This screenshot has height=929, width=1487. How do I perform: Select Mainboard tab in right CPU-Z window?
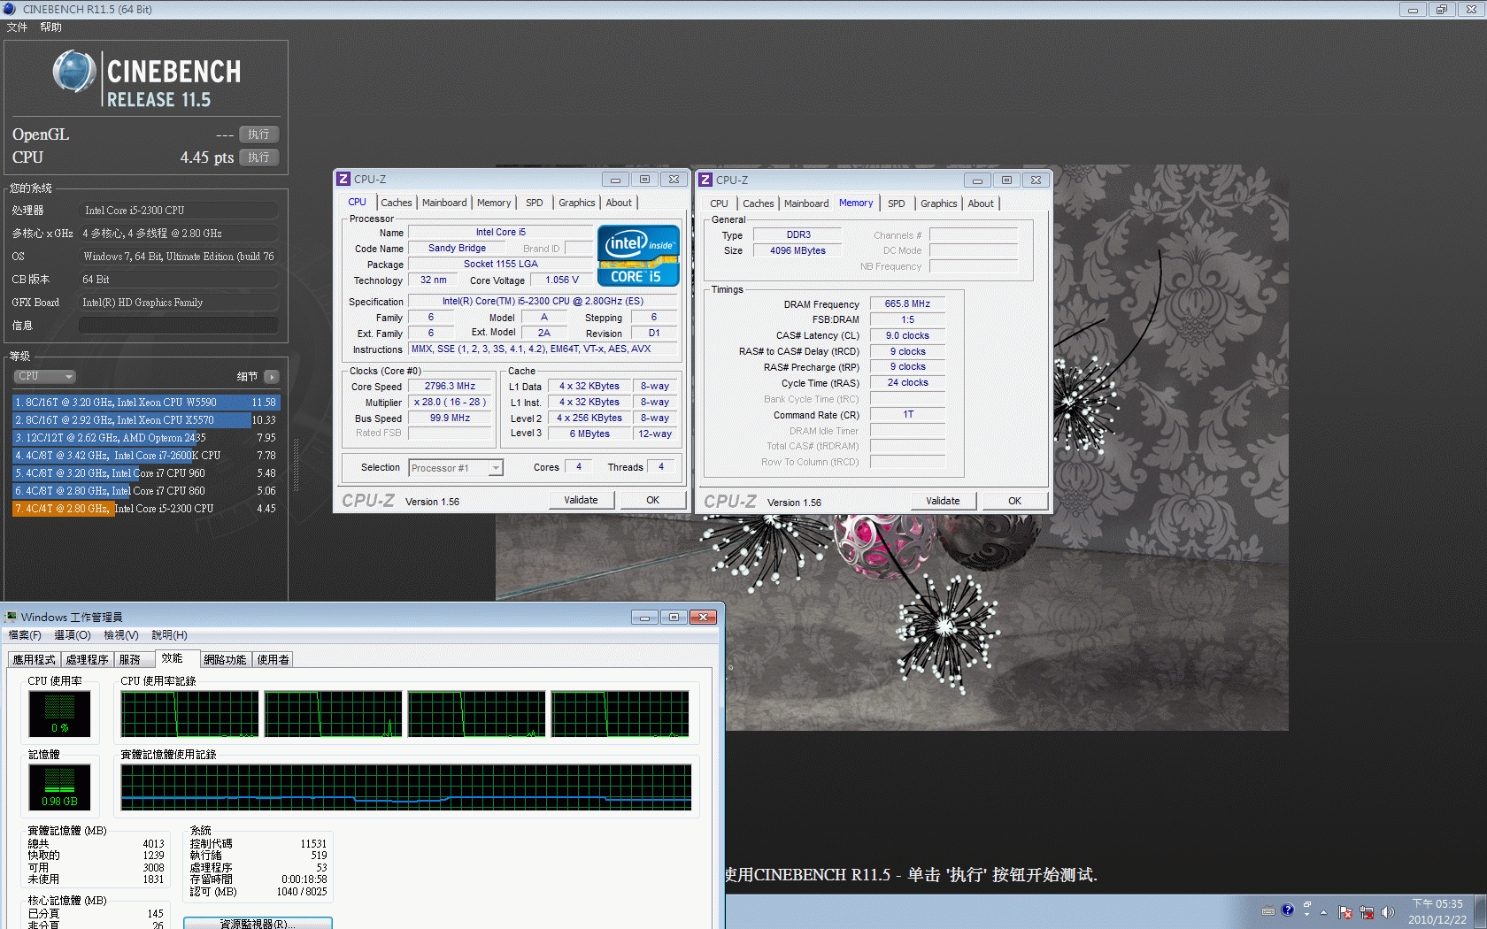click(x=806, y=203)
